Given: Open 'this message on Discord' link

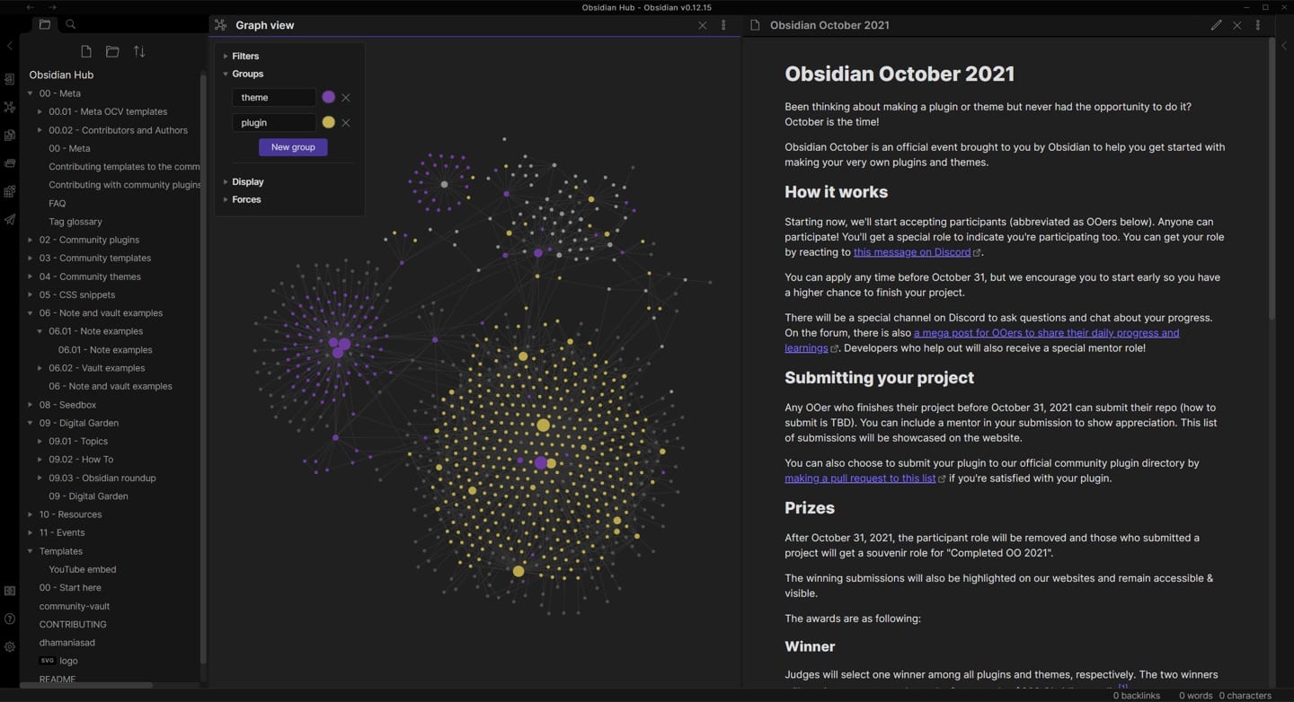Looking at the screenshot, I should coord(912,252).
